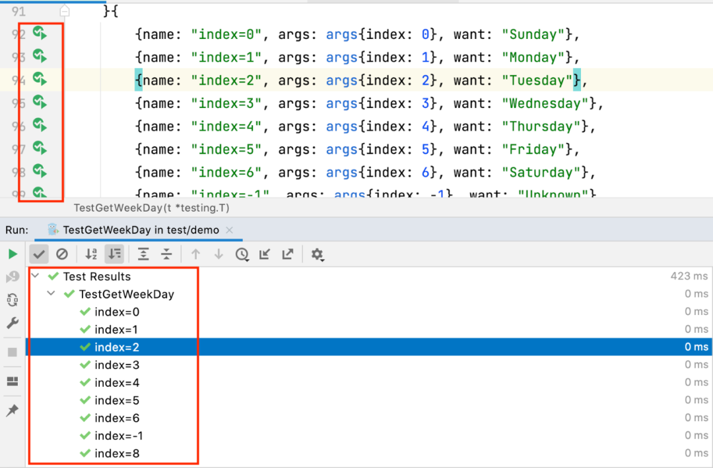Image resolution: width=713 pixels, height=468 pixels.
Task: Collapse the TestGetWeekDay node
Action: click(51, 294)
